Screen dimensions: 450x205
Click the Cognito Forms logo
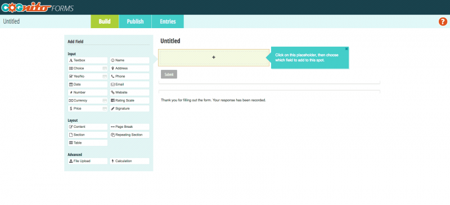point(37,7)
